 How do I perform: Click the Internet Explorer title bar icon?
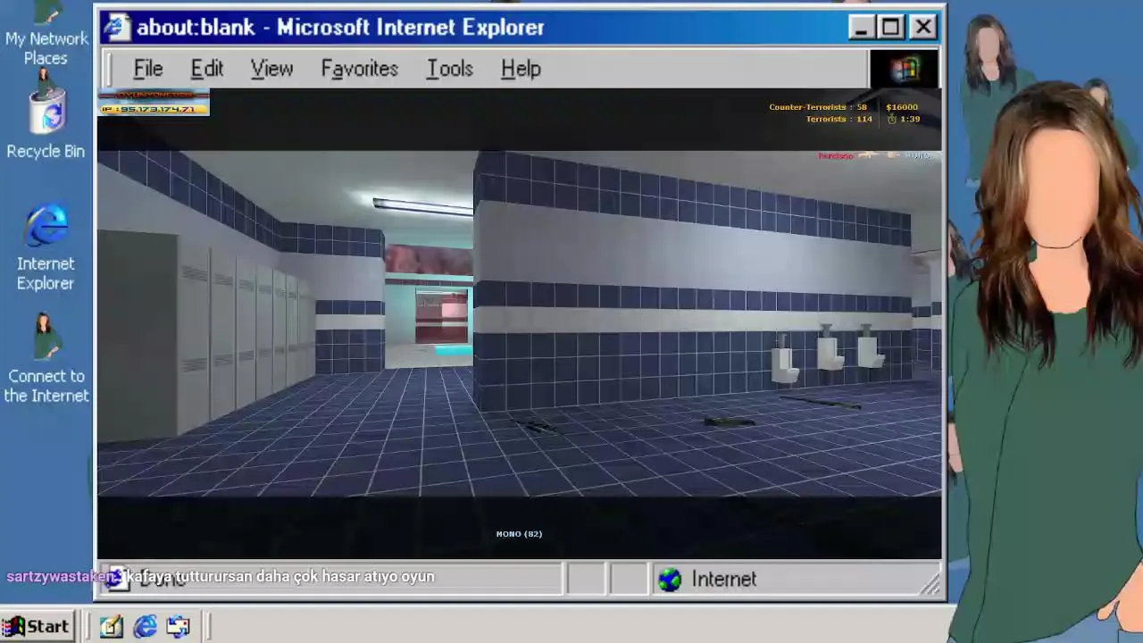[x=116, y=27]
